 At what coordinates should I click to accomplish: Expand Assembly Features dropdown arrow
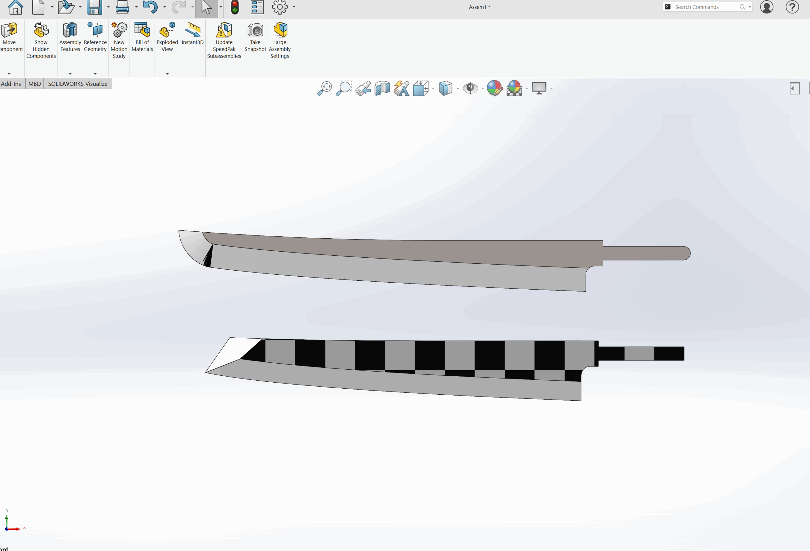tap(70, 74)
